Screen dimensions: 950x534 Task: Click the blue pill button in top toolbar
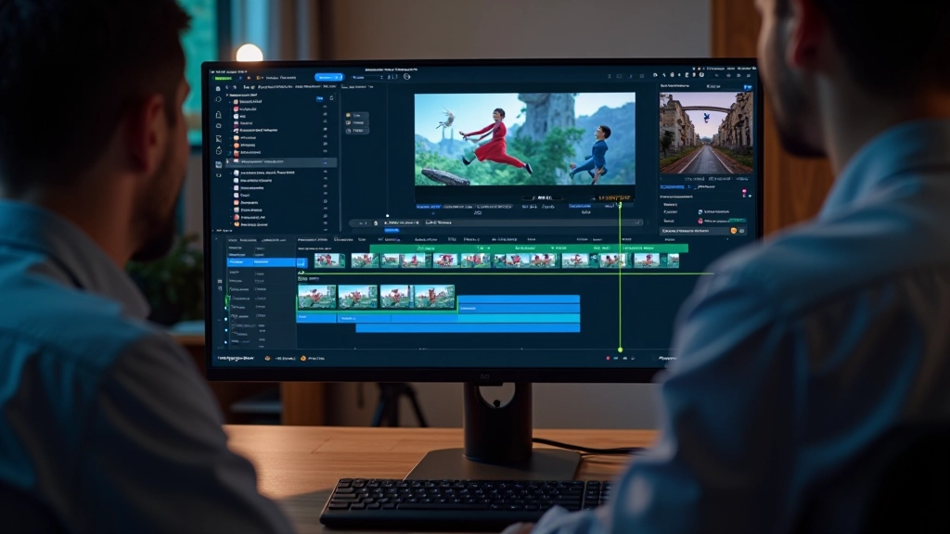point(329,77)
